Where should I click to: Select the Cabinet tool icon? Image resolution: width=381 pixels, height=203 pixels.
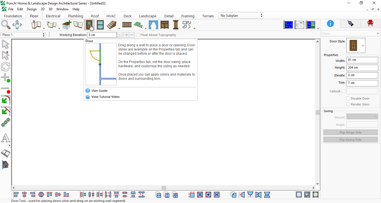pyautogui.click(x=165, y=25)
